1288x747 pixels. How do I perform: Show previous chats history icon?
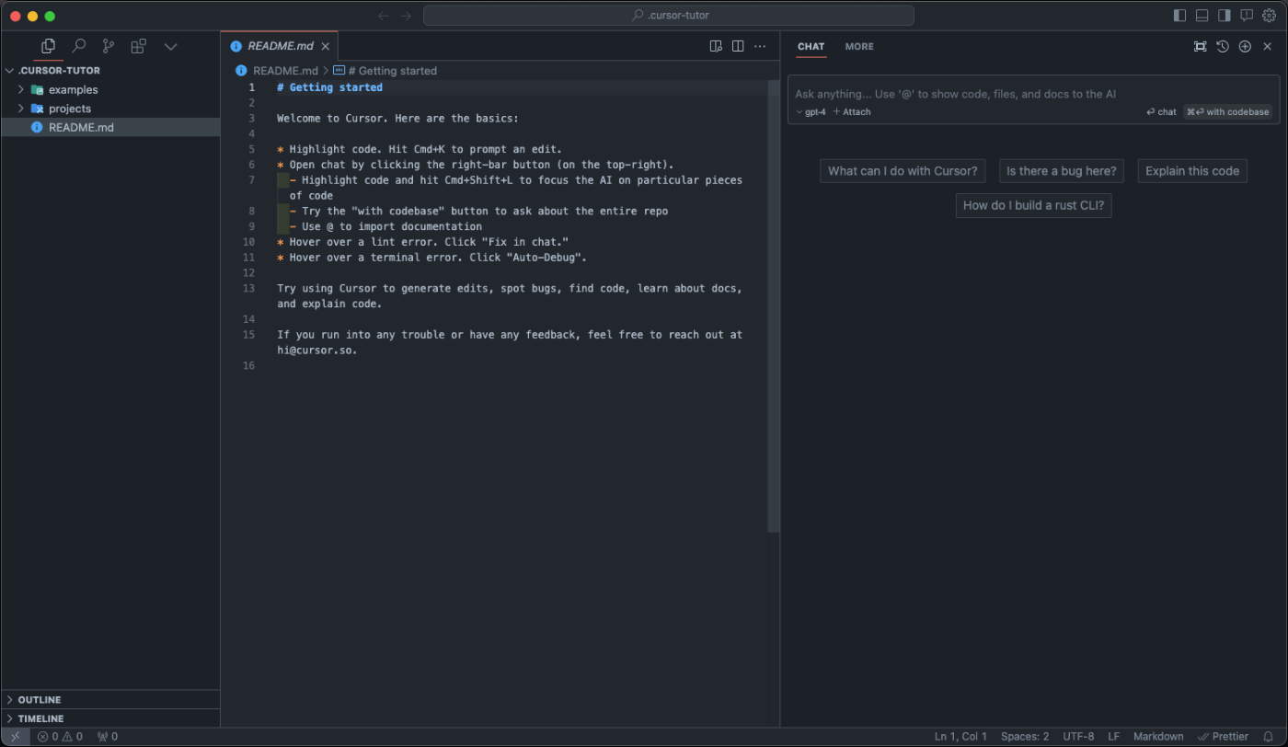pos(1223,46)
